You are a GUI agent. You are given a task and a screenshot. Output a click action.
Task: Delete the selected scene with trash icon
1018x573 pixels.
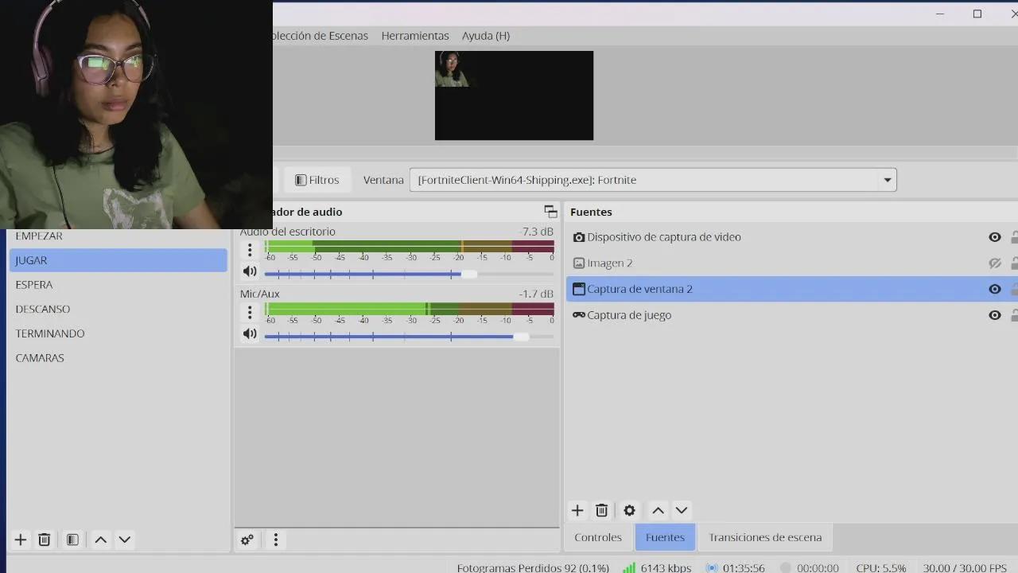click(x=45, y=540)
